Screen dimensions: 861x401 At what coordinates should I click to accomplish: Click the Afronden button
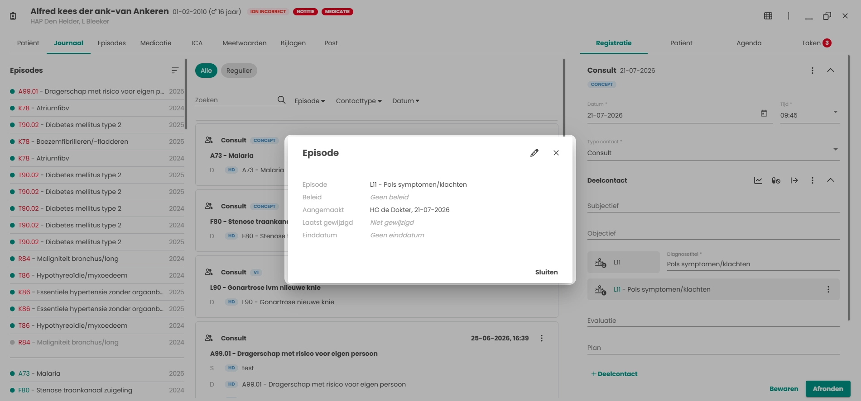(828, 389)
